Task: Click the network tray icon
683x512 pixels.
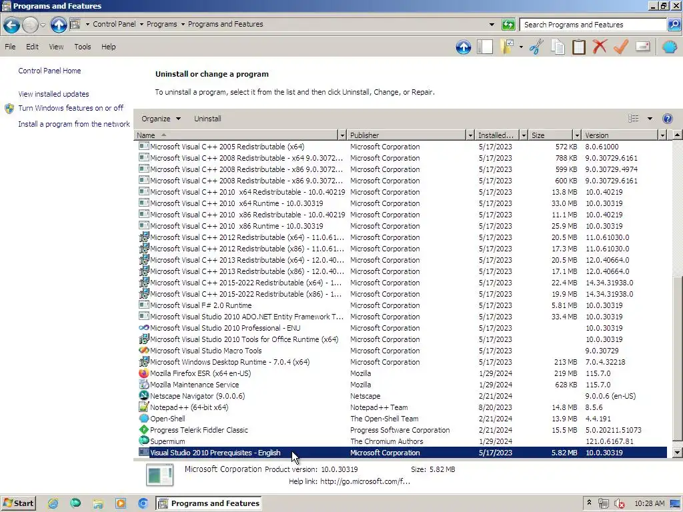Action: 603,503
